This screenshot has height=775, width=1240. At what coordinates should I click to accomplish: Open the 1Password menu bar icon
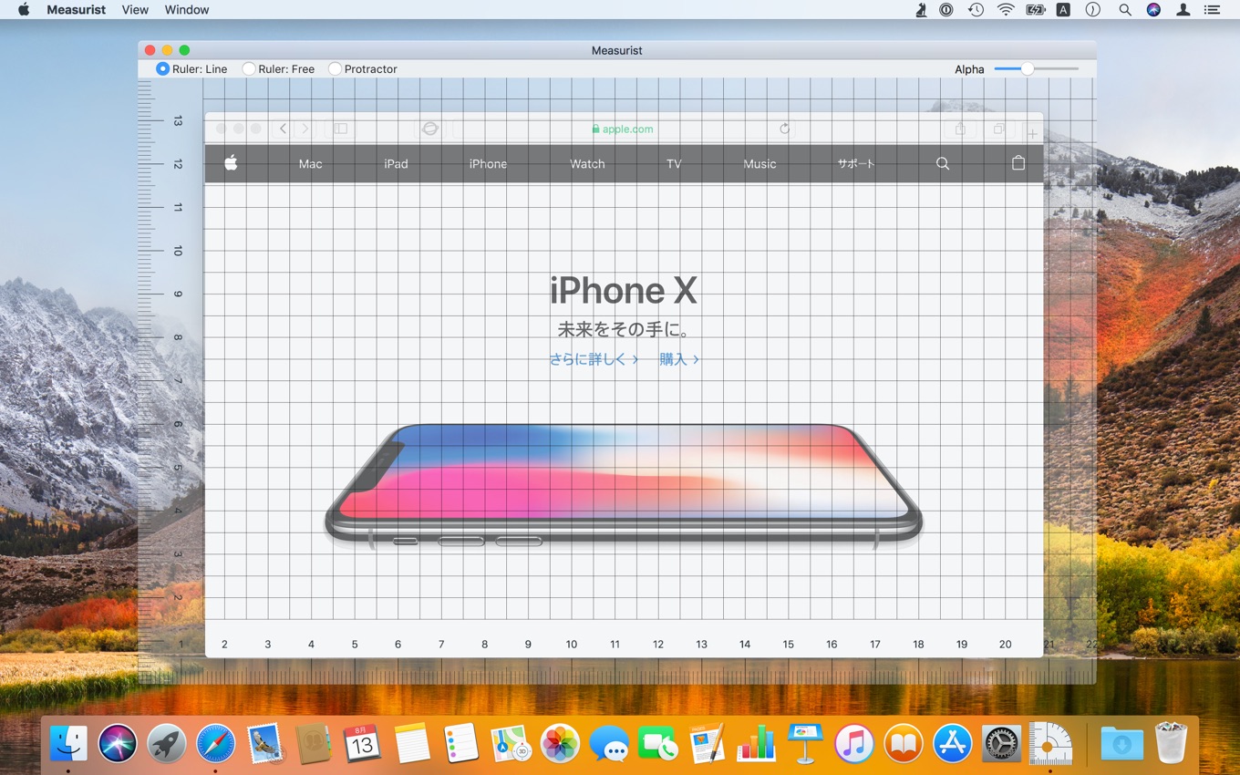[x=946, y=10]
